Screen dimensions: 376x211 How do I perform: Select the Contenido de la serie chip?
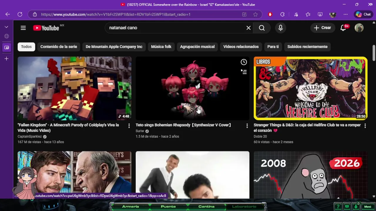[59, 47]
